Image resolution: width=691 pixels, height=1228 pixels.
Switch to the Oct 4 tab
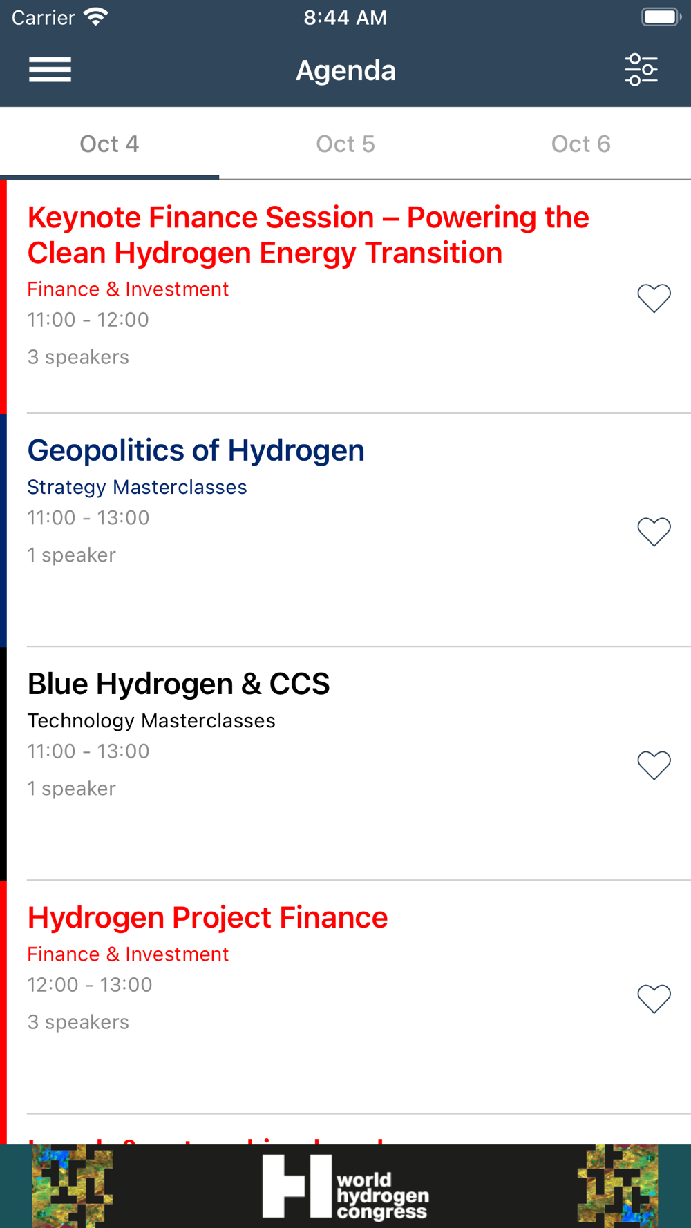(109, 144)
